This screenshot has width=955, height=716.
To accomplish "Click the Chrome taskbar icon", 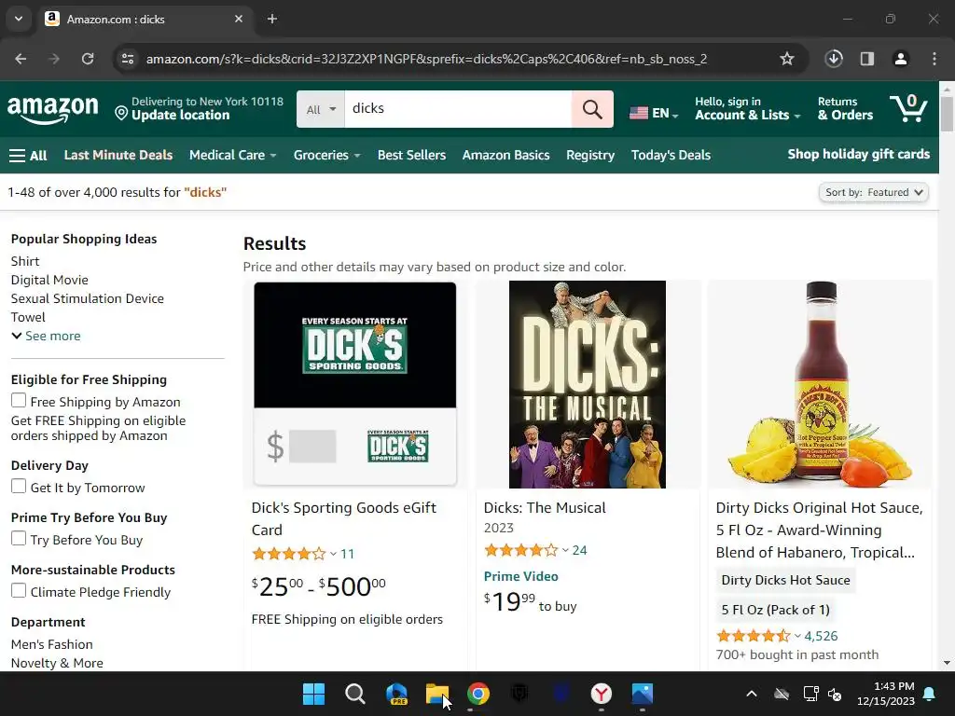I will pyautogui.click(x=478, y=694).
